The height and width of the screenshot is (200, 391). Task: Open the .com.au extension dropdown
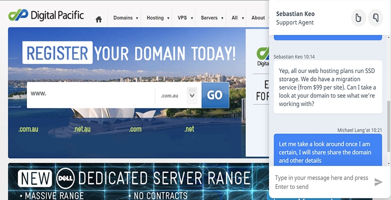coord(192,95)
